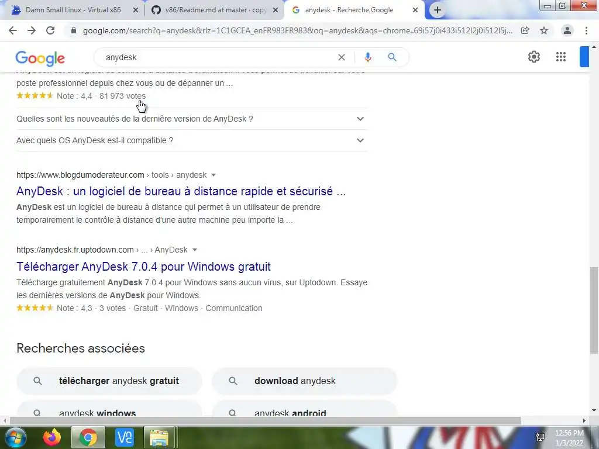Open the AnyDesk logiciel de bureau result

click(181, 191)
